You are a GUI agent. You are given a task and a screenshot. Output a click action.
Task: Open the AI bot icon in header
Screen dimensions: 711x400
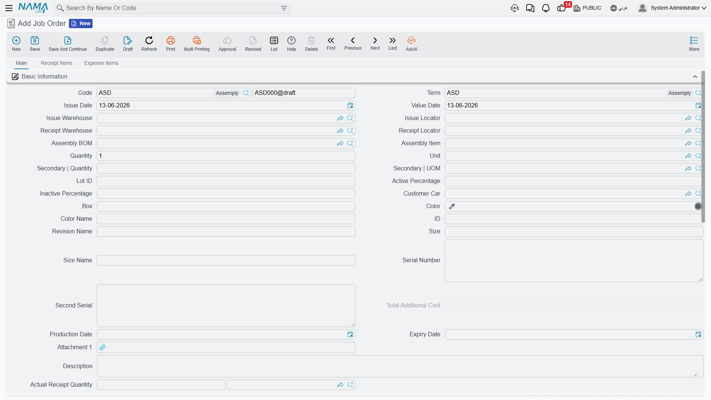(x=515, y=8)
